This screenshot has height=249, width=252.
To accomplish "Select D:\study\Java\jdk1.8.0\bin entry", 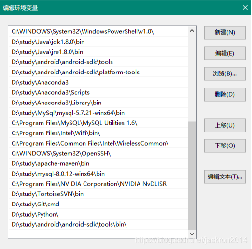I will [x=98, y=42].
